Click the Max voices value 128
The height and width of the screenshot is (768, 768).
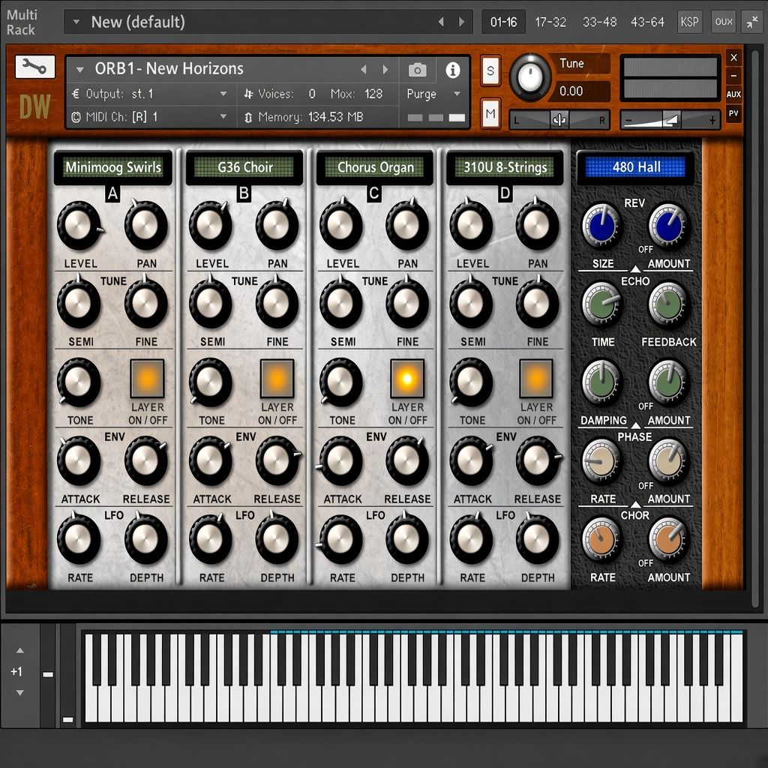[373, 94]
